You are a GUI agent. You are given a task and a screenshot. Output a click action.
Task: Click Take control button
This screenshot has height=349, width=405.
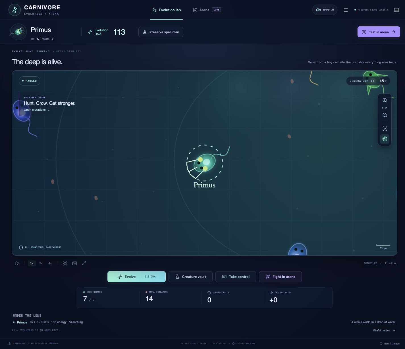(x=236, y=277)
